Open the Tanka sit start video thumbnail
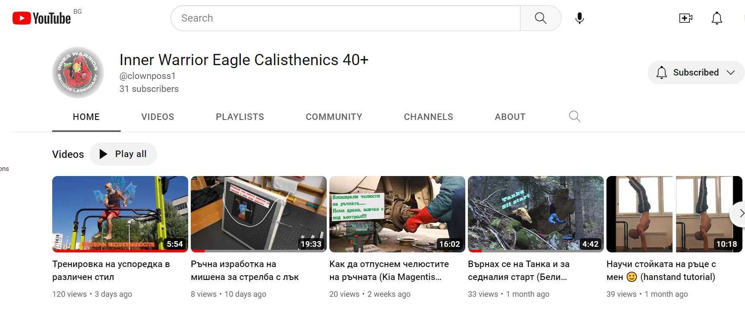 (536, 214)
